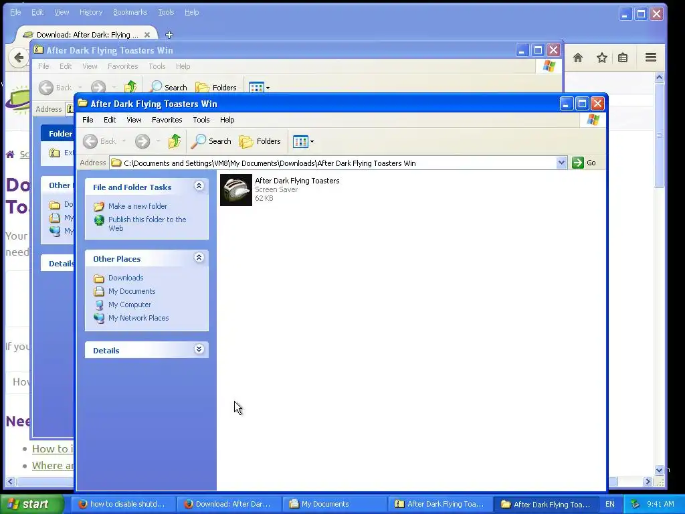This screenshot has height=514, width=685.
Task: Switch to 'Download: After Dar...' taskbar item
Action: point(229,504)
